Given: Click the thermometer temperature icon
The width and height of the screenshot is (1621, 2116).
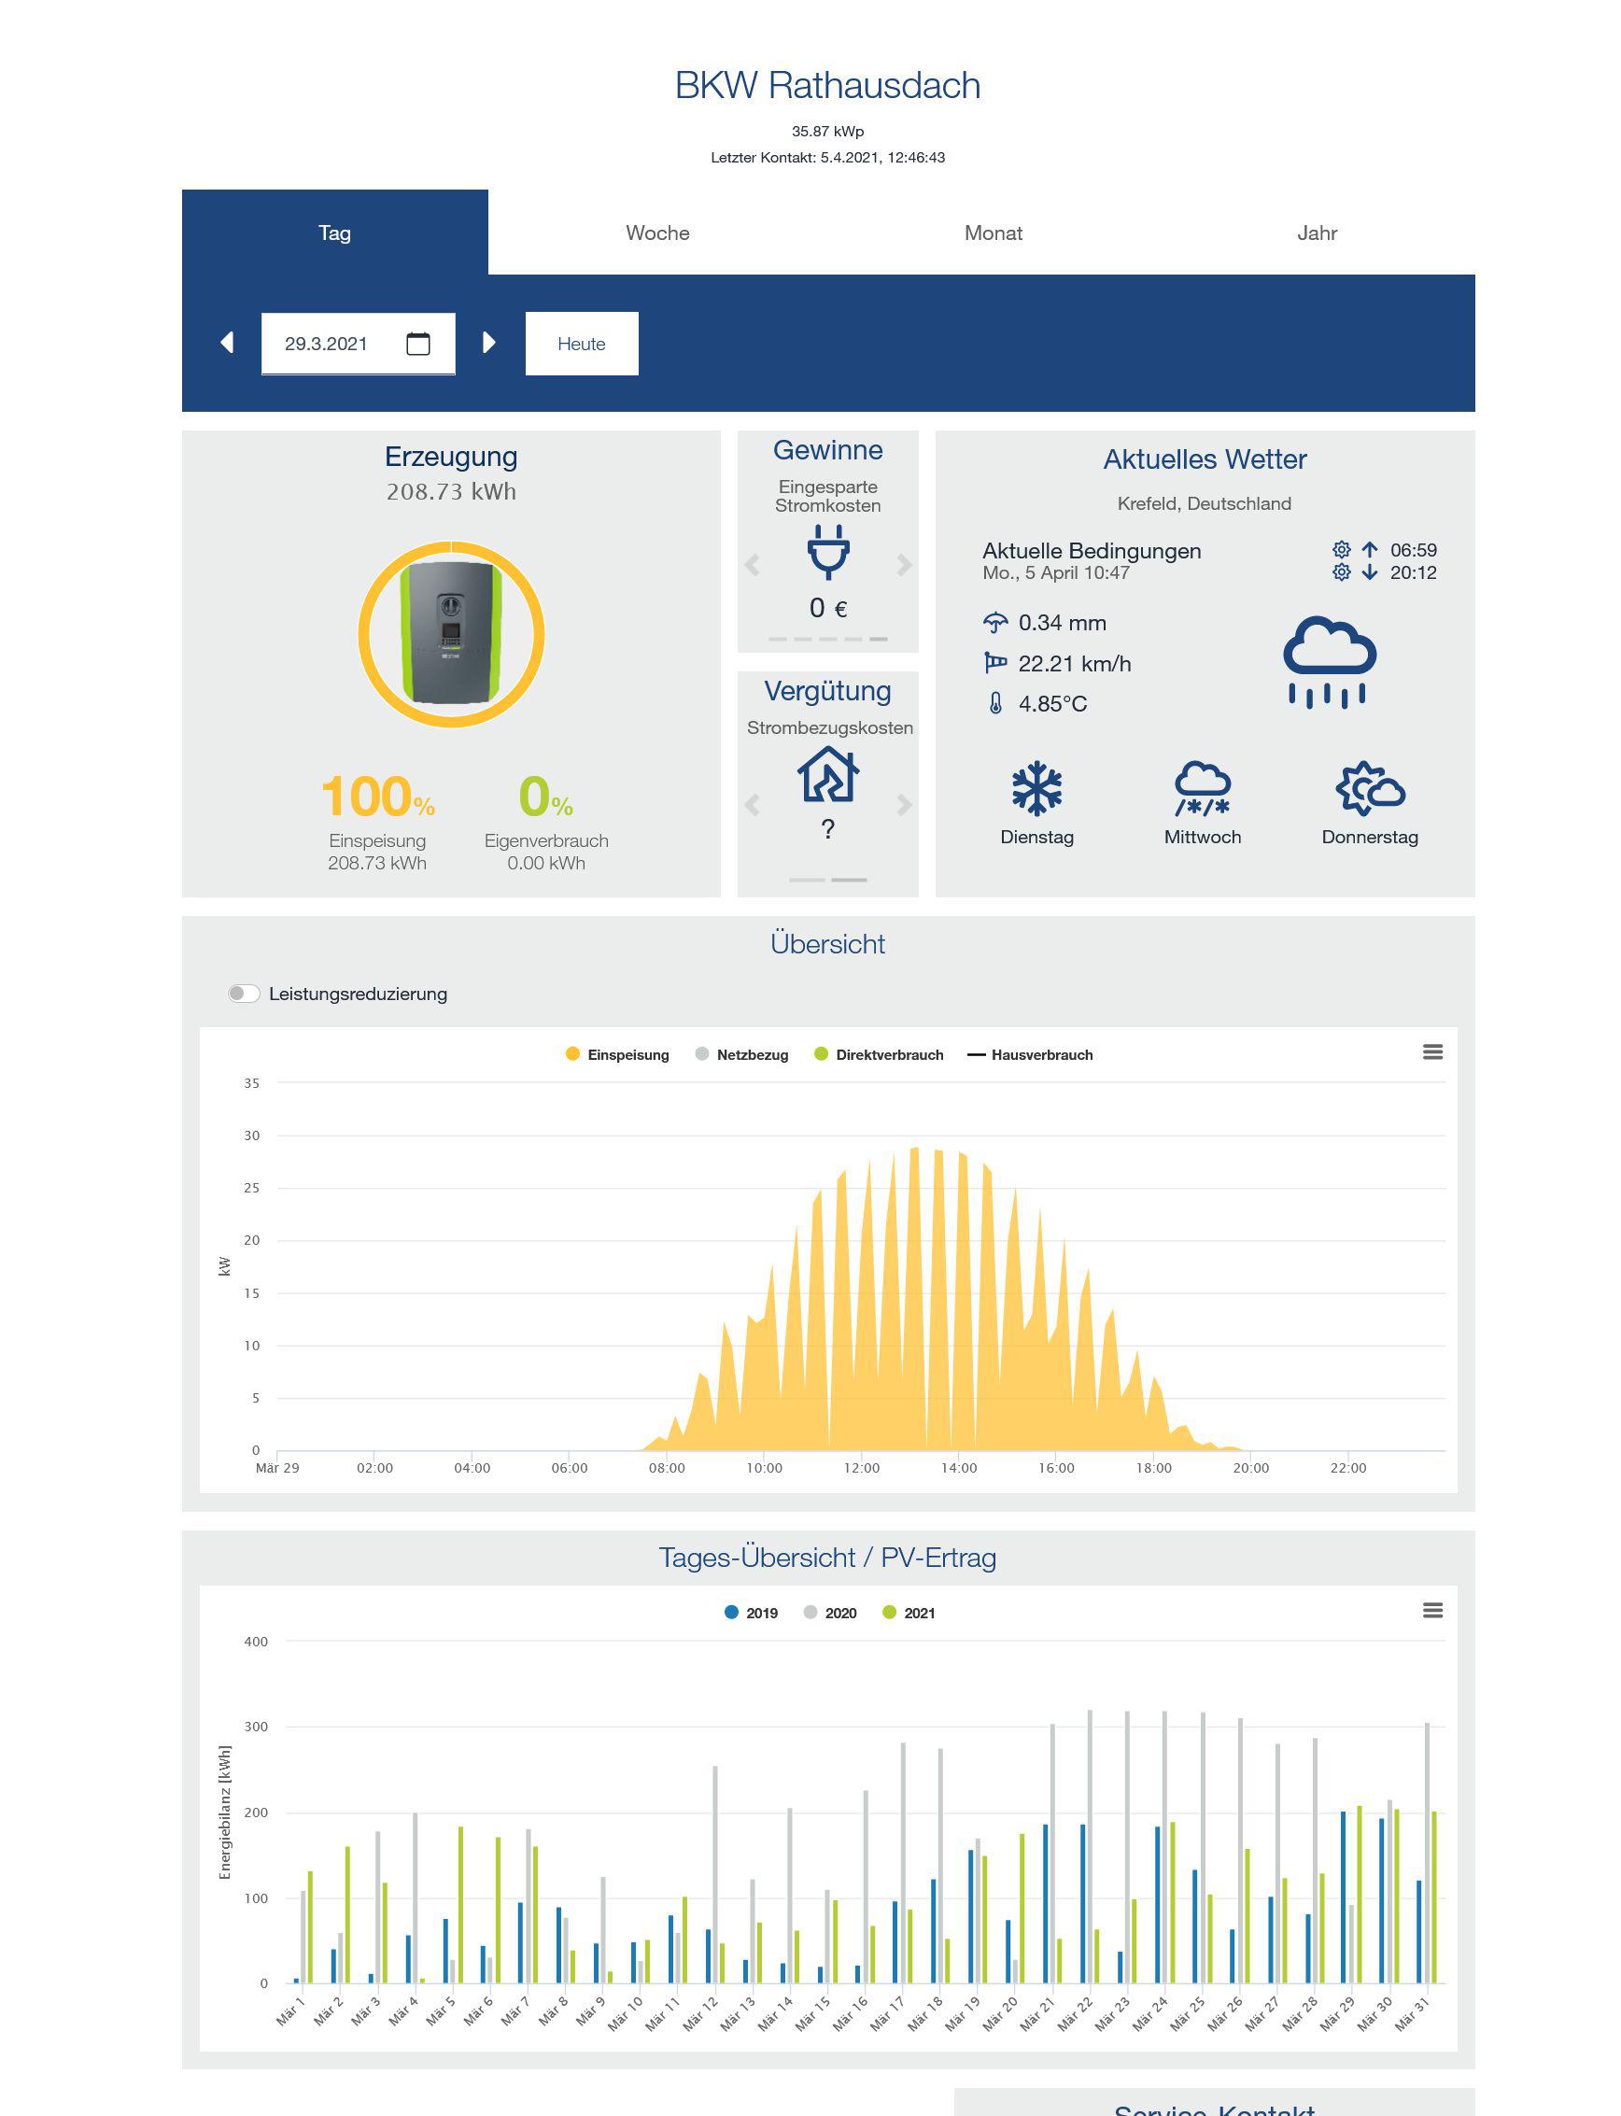Looking at the screenshot, I should (x=995, y=703).
